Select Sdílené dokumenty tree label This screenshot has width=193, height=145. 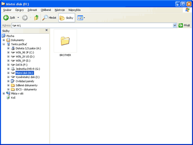[27, 85]
